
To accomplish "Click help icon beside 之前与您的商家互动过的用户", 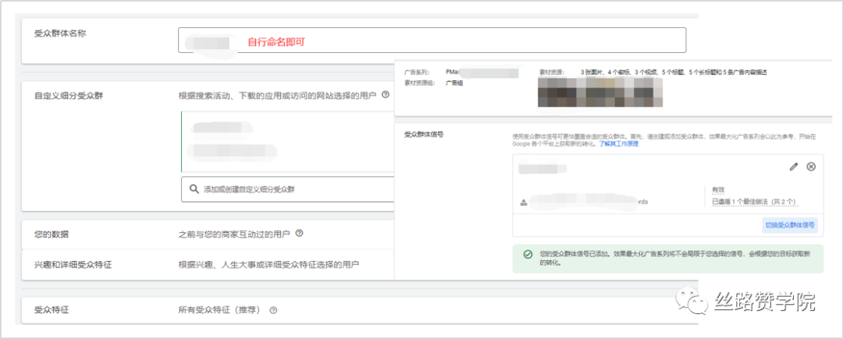I will [x=299, y=233].
